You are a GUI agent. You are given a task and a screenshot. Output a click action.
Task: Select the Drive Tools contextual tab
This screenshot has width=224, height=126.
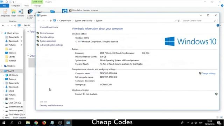tap(37, 2)
